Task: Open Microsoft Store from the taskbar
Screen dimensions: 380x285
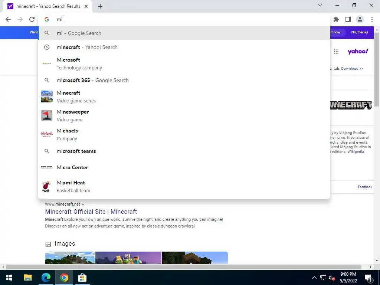Action: pos(82,278)
